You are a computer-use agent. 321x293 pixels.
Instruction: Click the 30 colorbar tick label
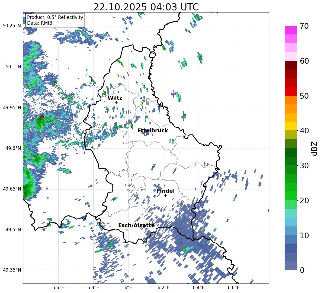tap(304, 166)
